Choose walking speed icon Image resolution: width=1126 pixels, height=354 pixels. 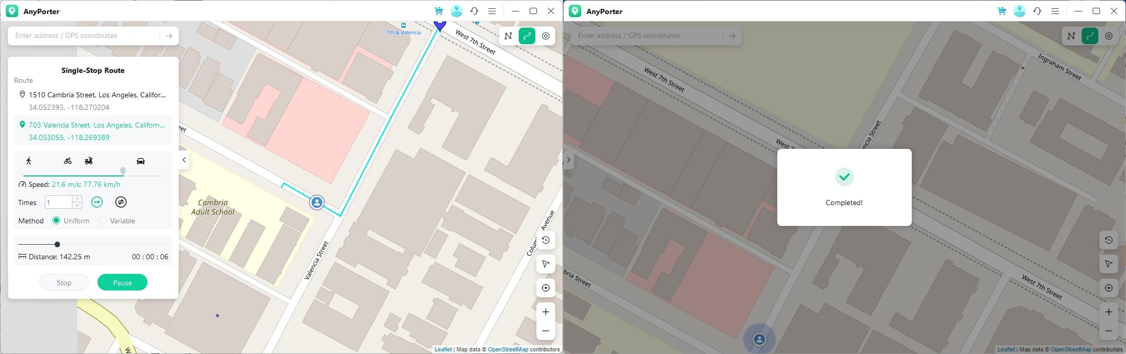29,161
